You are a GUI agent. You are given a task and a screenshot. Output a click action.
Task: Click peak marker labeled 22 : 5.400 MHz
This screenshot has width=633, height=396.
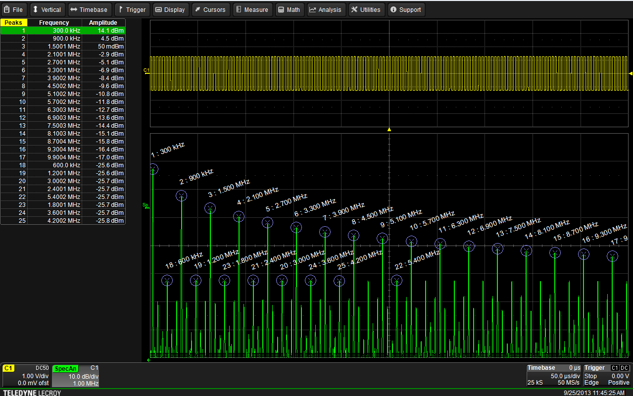tap(396, 281)
